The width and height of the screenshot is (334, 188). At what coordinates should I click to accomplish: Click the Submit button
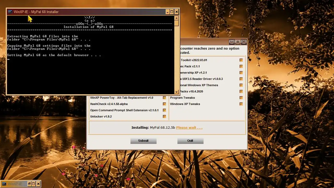click(x=143, y=141)
